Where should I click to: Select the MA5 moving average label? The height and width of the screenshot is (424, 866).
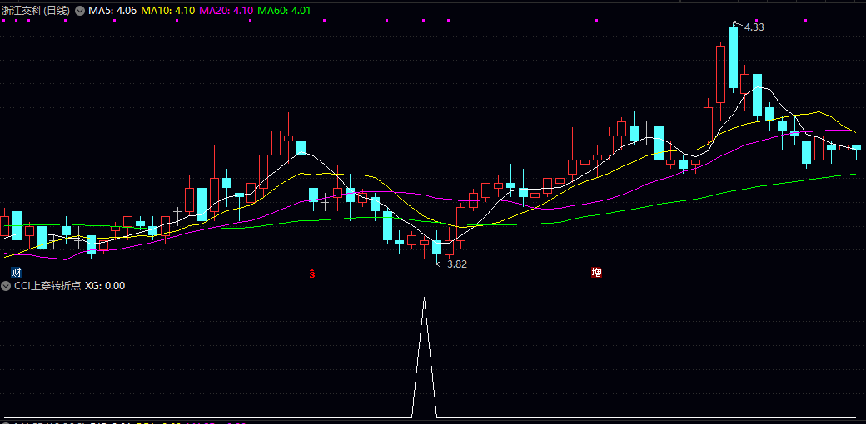112,11
